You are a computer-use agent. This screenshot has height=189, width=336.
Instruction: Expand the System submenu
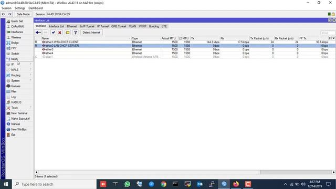coord(15,81)
